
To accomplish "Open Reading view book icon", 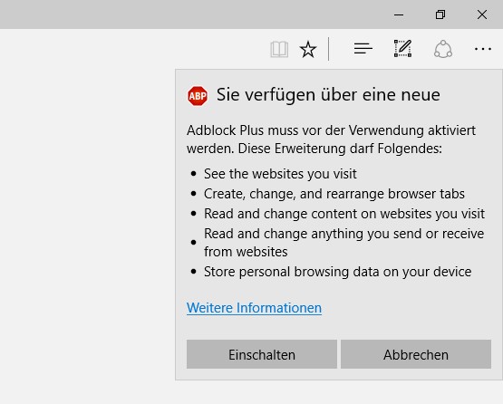I will (x=279, y=50).
